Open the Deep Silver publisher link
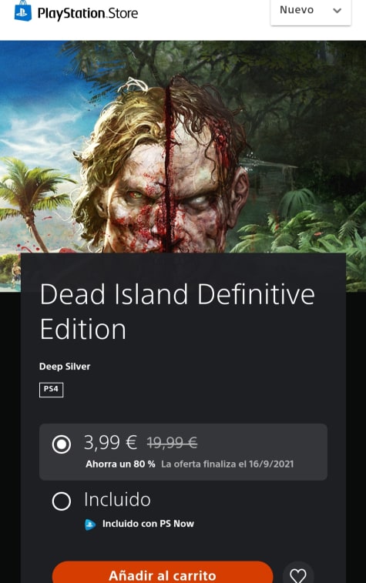The height and width of the screenshot is (583, 366). tap(65, 367)
